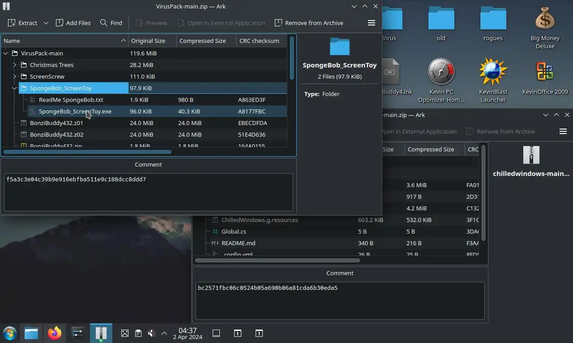Expand the Christmas Trees folder
This screenshot has height=343, width=573.
(14, 65)
